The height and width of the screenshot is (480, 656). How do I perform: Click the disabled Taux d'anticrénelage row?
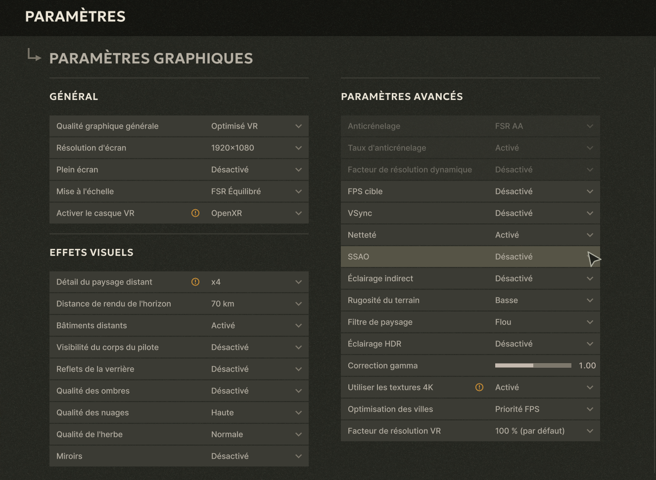tap(470, 148)
